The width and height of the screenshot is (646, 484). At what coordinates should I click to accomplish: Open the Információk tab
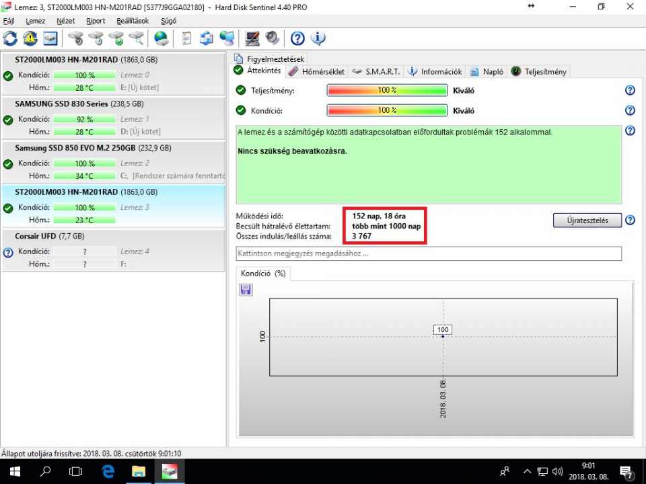pos(435,72)
